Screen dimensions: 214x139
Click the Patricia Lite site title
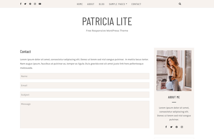coord(107,21)
